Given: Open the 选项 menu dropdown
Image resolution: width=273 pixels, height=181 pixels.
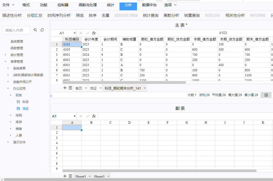Looking at the screenshot, I should coord(171,5).
